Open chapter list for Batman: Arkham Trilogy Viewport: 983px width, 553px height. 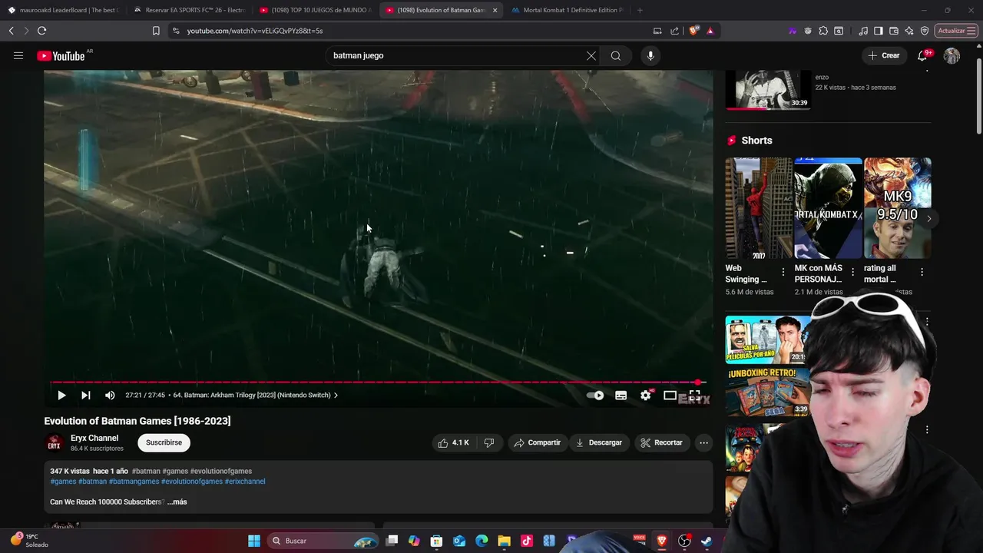click(256, 395)
